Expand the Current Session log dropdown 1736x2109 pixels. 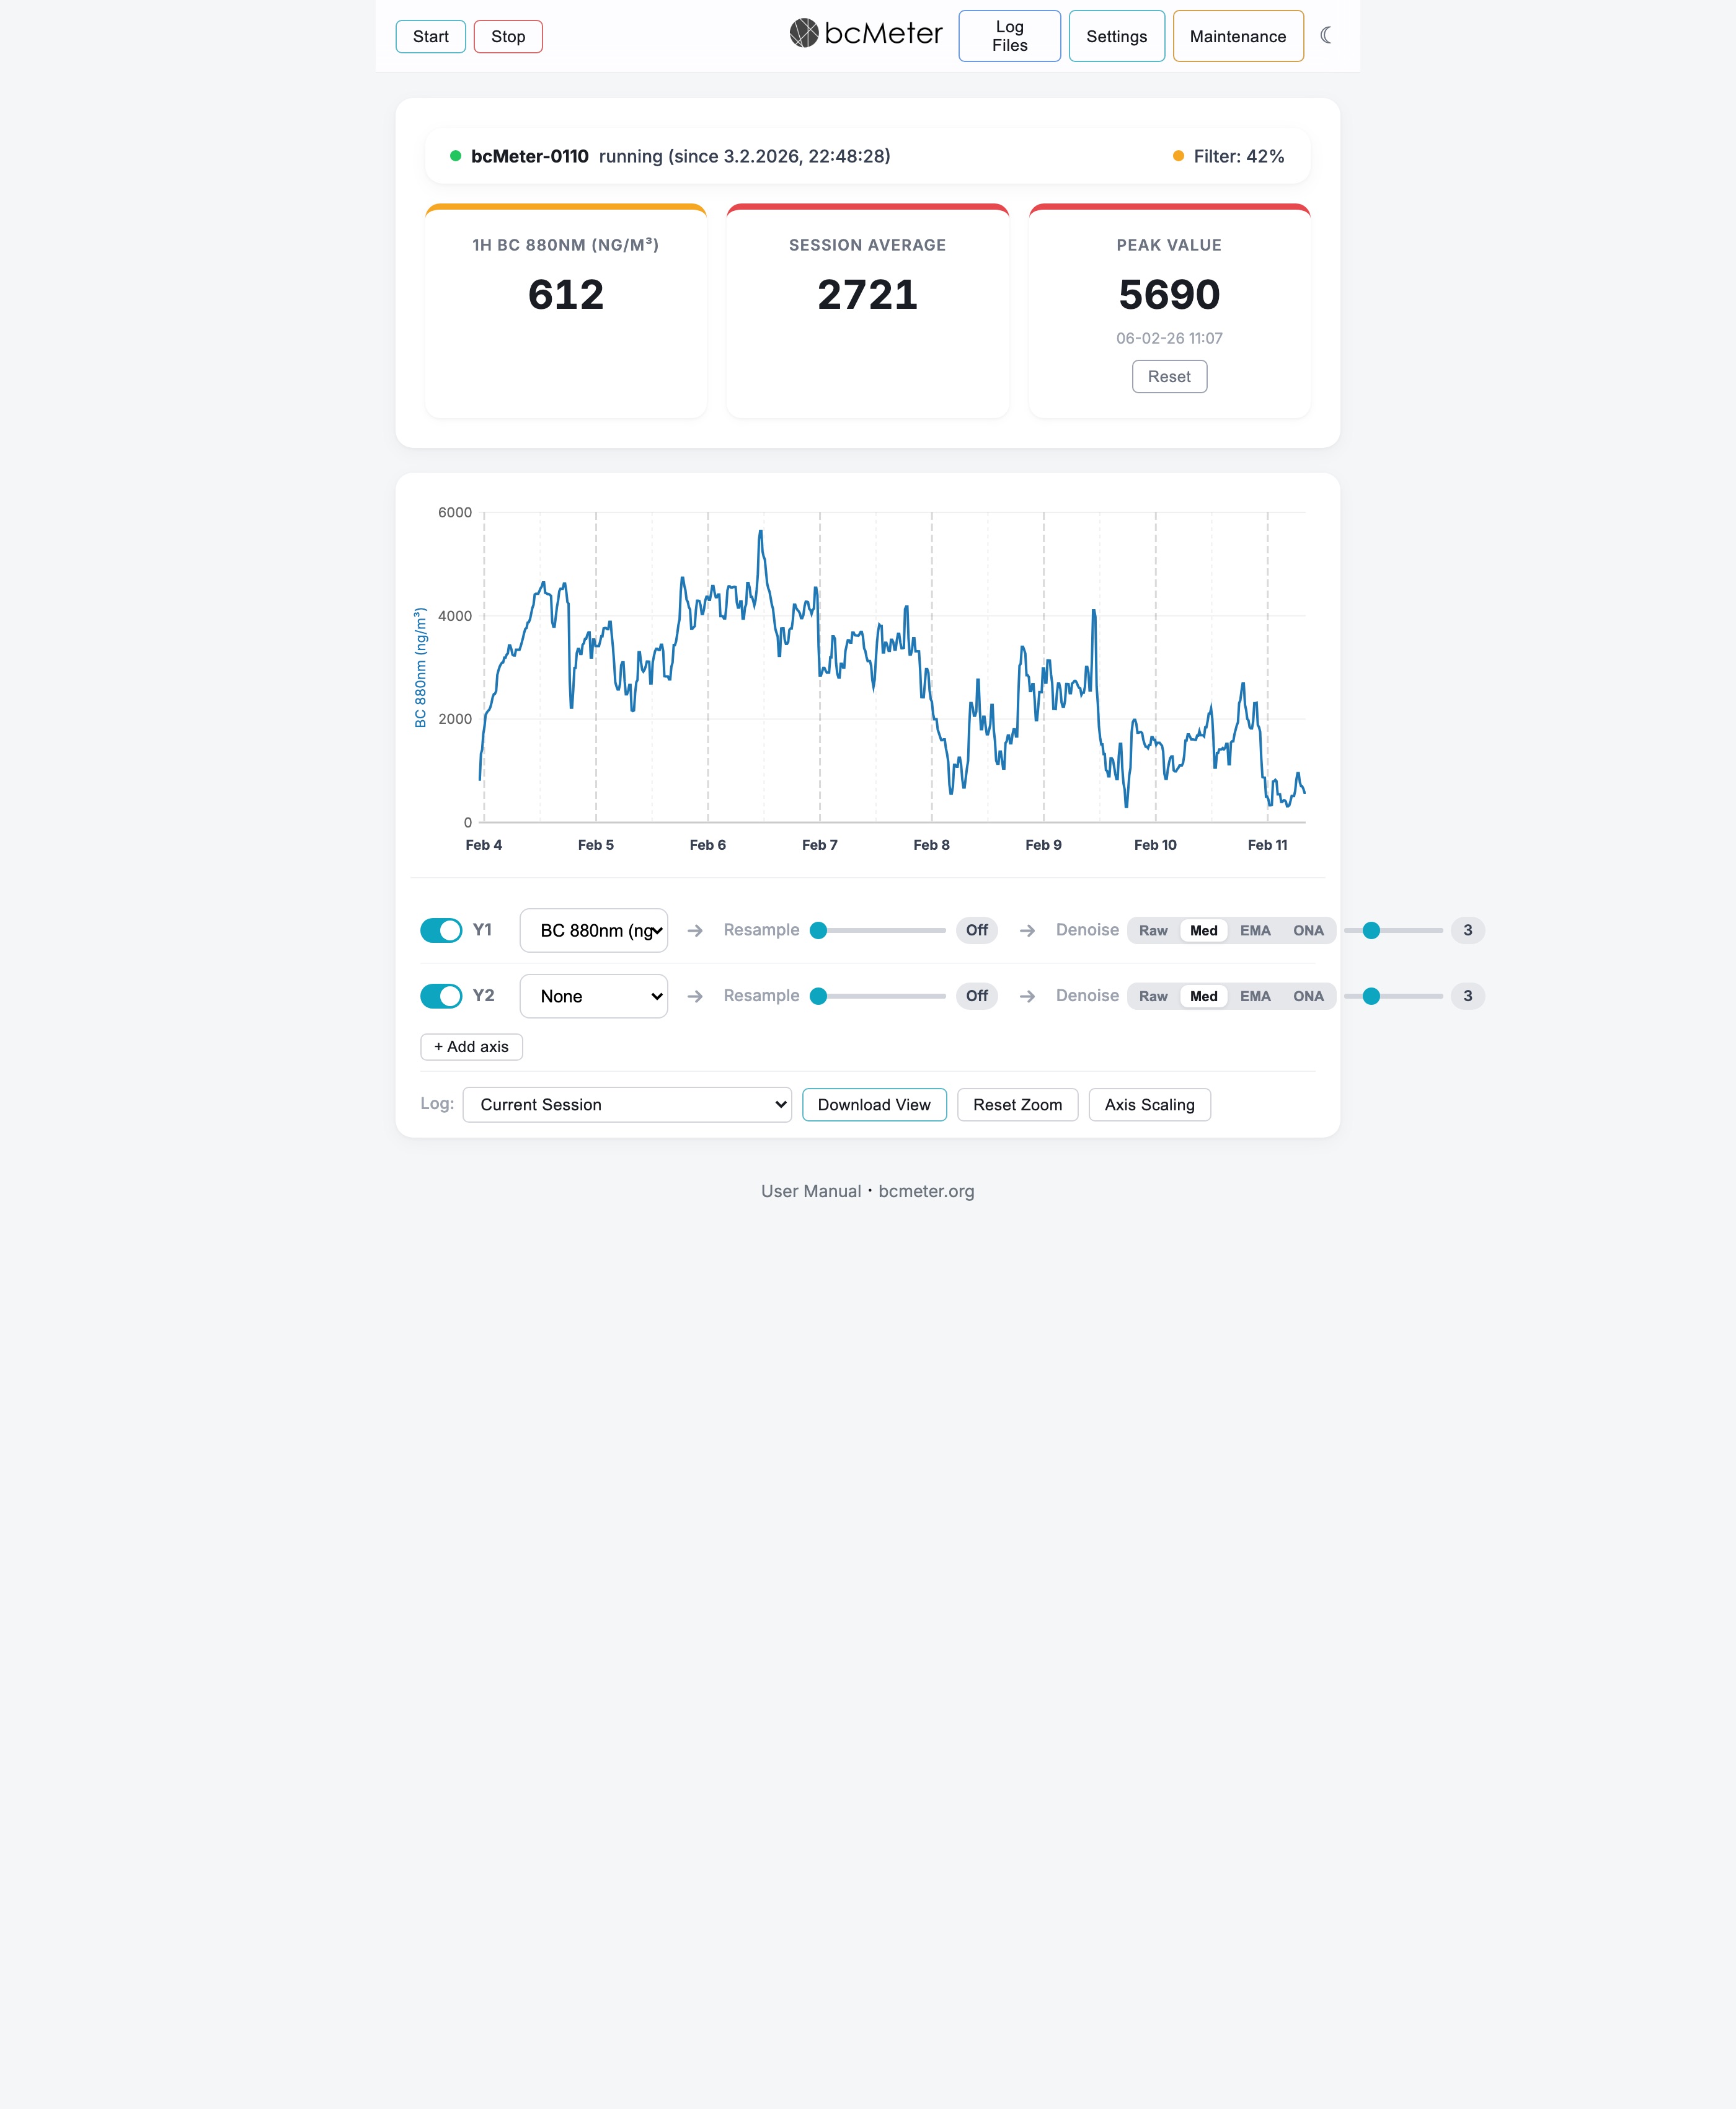point(627,1105)
